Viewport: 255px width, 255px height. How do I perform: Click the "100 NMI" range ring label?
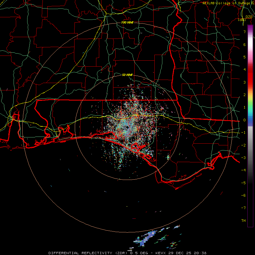pyautogui.click(x=127, y=22)
